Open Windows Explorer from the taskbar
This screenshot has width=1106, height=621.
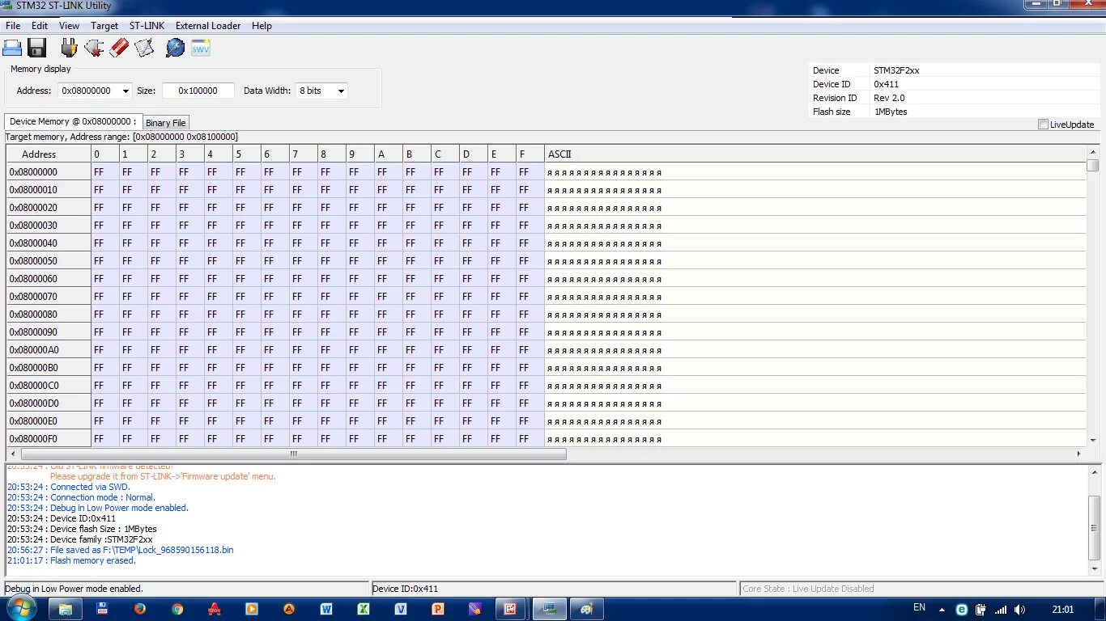pos(66,609)
